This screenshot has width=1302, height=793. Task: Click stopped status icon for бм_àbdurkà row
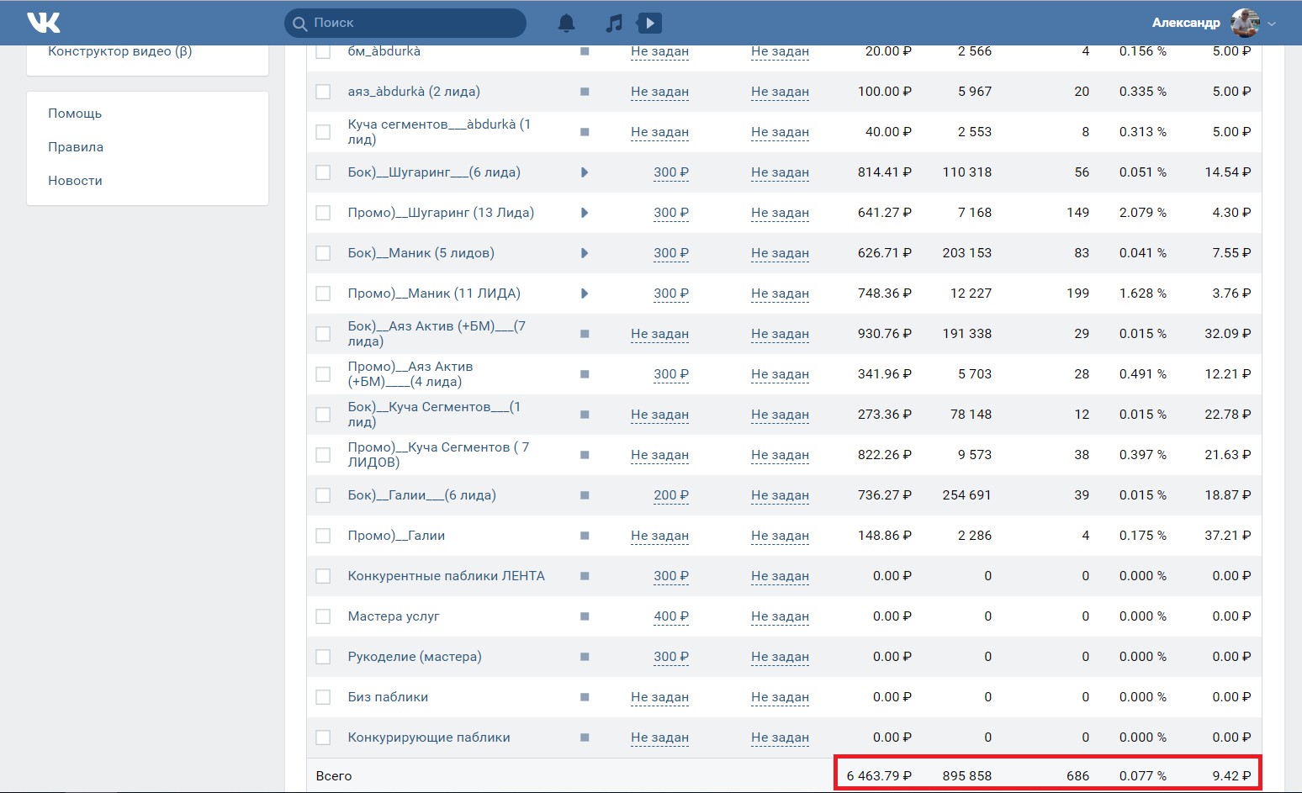(x=585, y=51)
